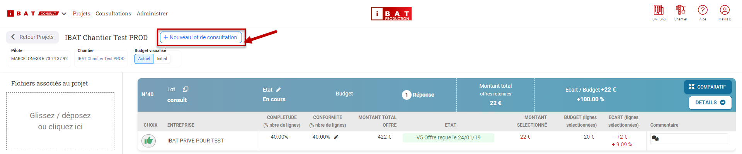This screenshot has height=154, width=742.
Task: Click the copy icon next to Lot
Action: click(185, 89)
